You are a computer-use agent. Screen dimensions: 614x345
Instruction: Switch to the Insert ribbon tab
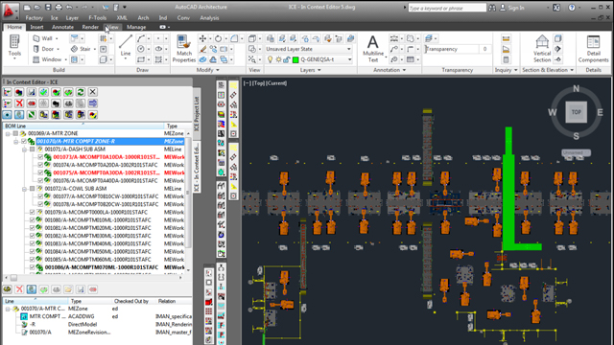[x=36, y=27]
